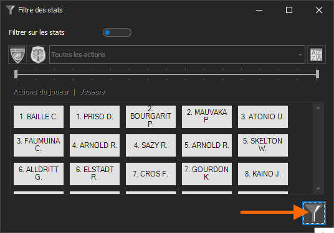The image size is (334, 233).
Task: Enable the Filtrer sur les stats switch
Action: click(x=117, y=32)
